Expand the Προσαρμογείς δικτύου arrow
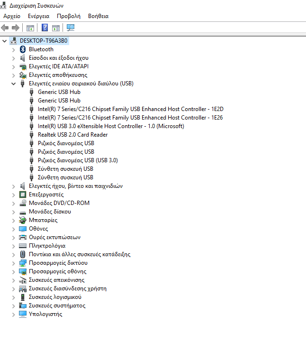The image size is (306, 362). click(x=14, y=263)
